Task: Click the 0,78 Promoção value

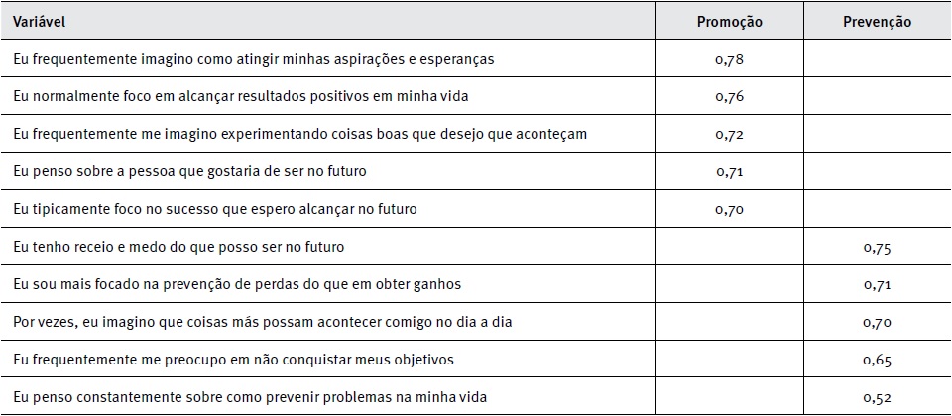Action: pos(728,58)
